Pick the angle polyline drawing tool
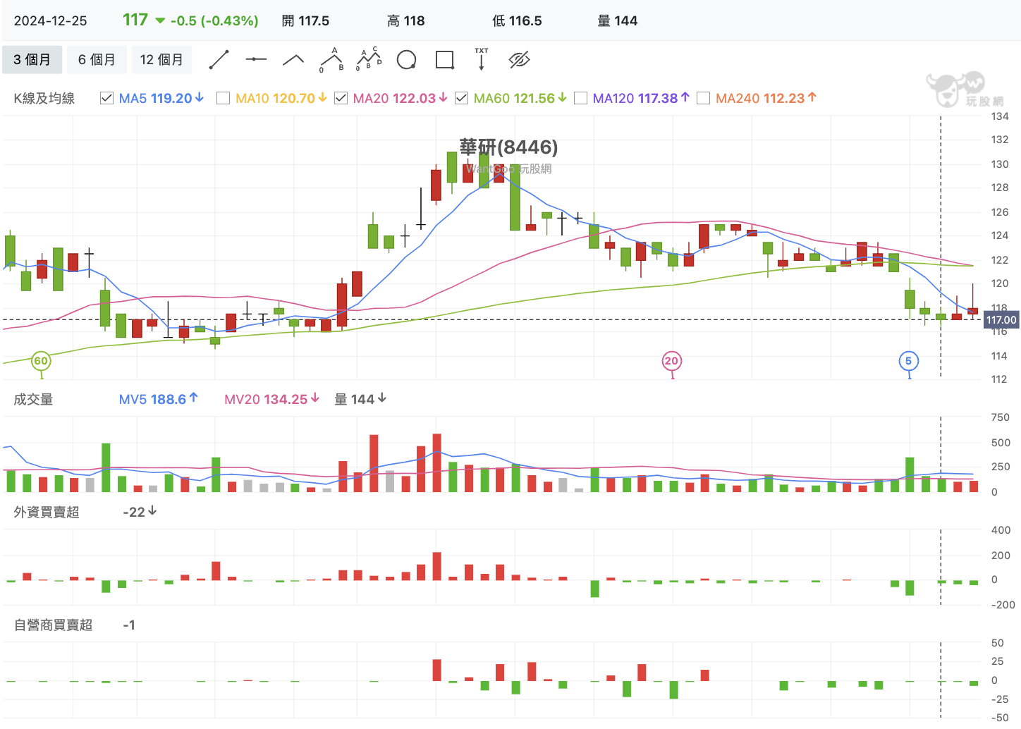This screenshot has width=1021, height=729. (x=293, y=60)
